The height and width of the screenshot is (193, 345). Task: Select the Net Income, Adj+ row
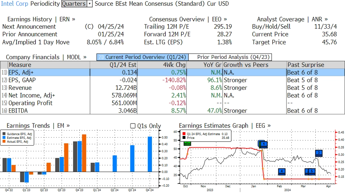(172, 95)
